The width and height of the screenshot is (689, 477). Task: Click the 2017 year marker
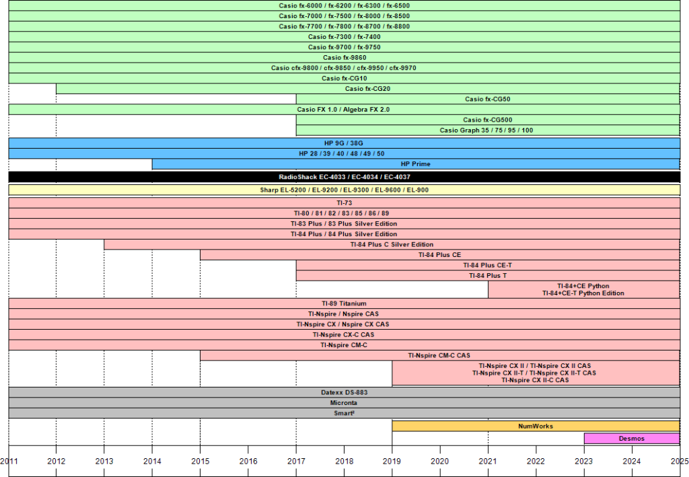coord(296,461)
